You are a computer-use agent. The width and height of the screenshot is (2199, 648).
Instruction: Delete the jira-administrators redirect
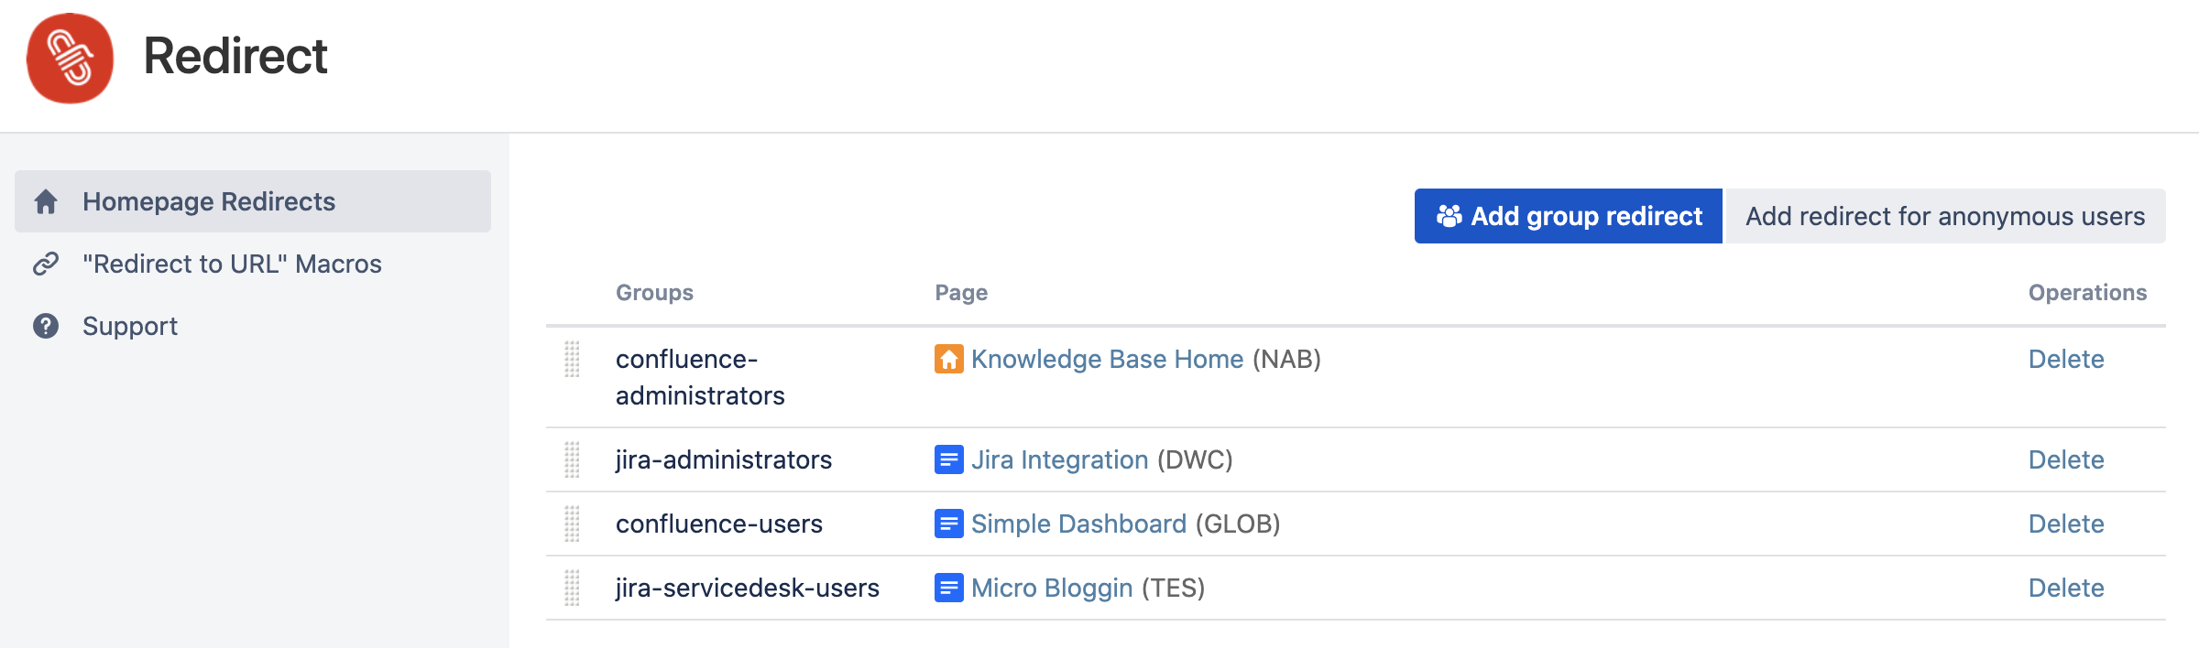pyautogui.click(x=2065, y=459)
